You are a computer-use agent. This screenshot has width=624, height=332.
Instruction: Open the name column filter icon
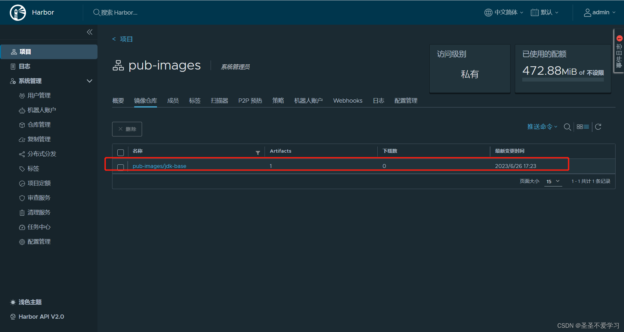pyautogui.click(x=258, y=153)
